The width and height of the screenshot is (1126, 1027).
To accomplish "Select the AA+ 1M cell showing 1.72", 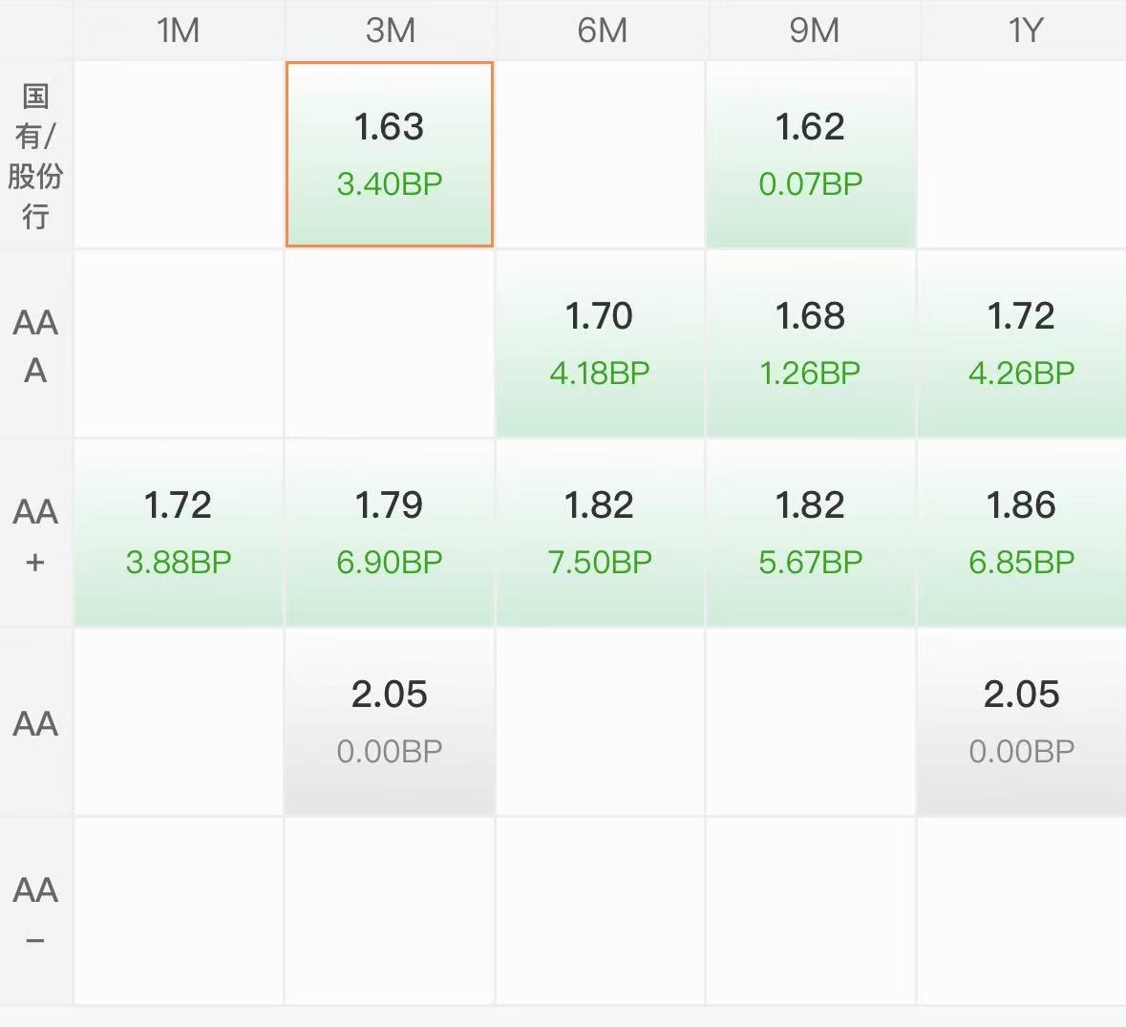I will [x=178, y=532].
